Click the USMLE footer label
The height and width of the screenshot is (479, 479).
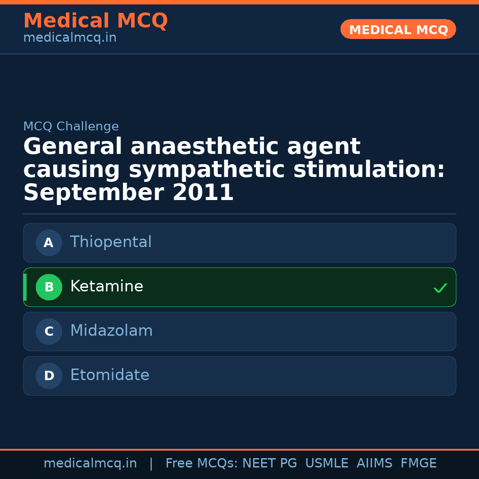tap(326, 463)
